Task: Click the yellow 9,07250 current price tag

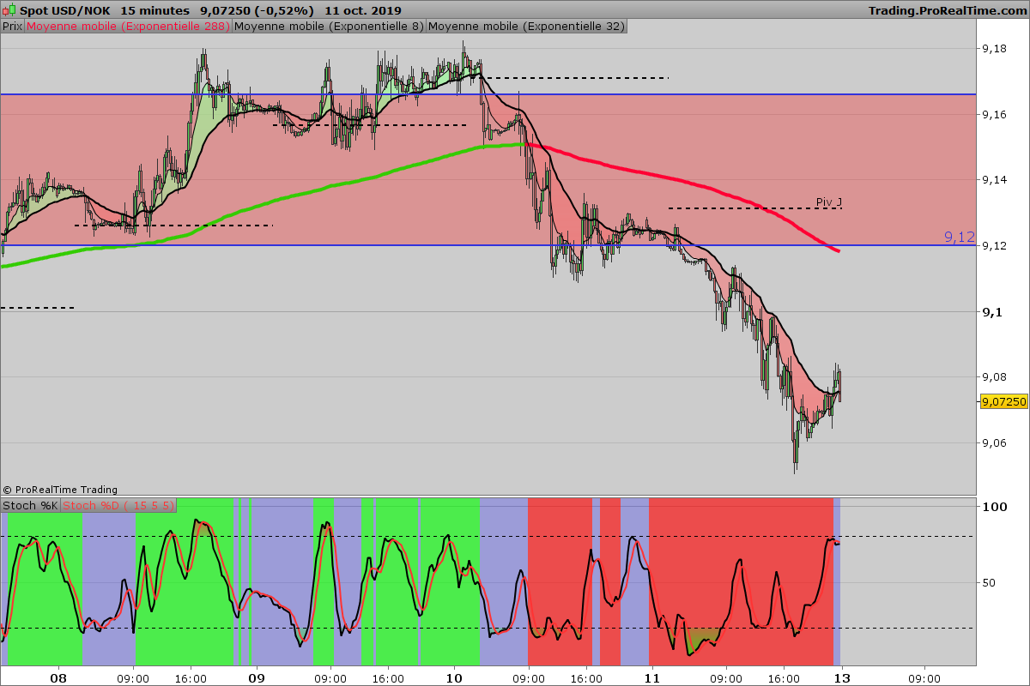Action: tap(1003, 401)
